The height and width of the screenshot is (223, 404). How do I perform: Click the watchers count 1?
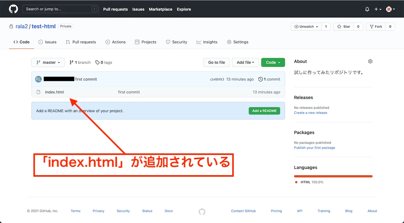[326, 27]
